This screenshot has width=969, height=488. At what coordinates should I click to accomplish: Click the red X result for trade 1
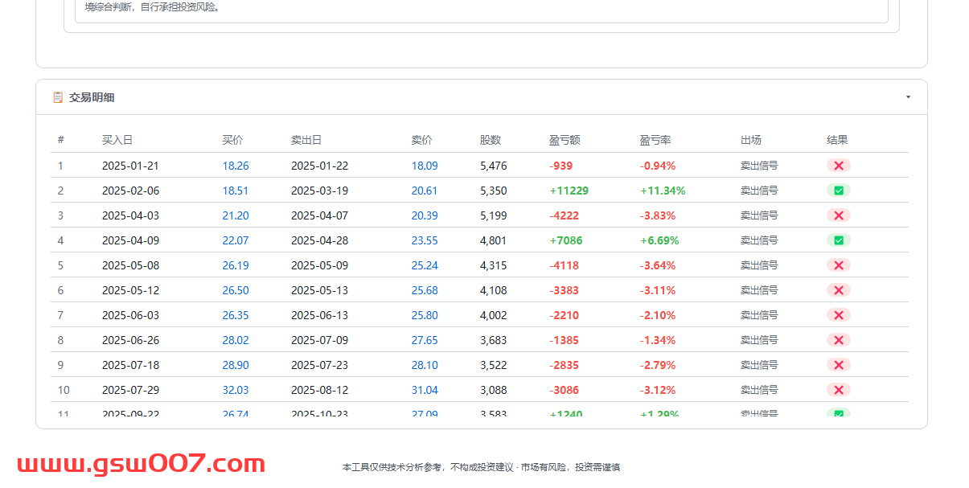point(838,166)
